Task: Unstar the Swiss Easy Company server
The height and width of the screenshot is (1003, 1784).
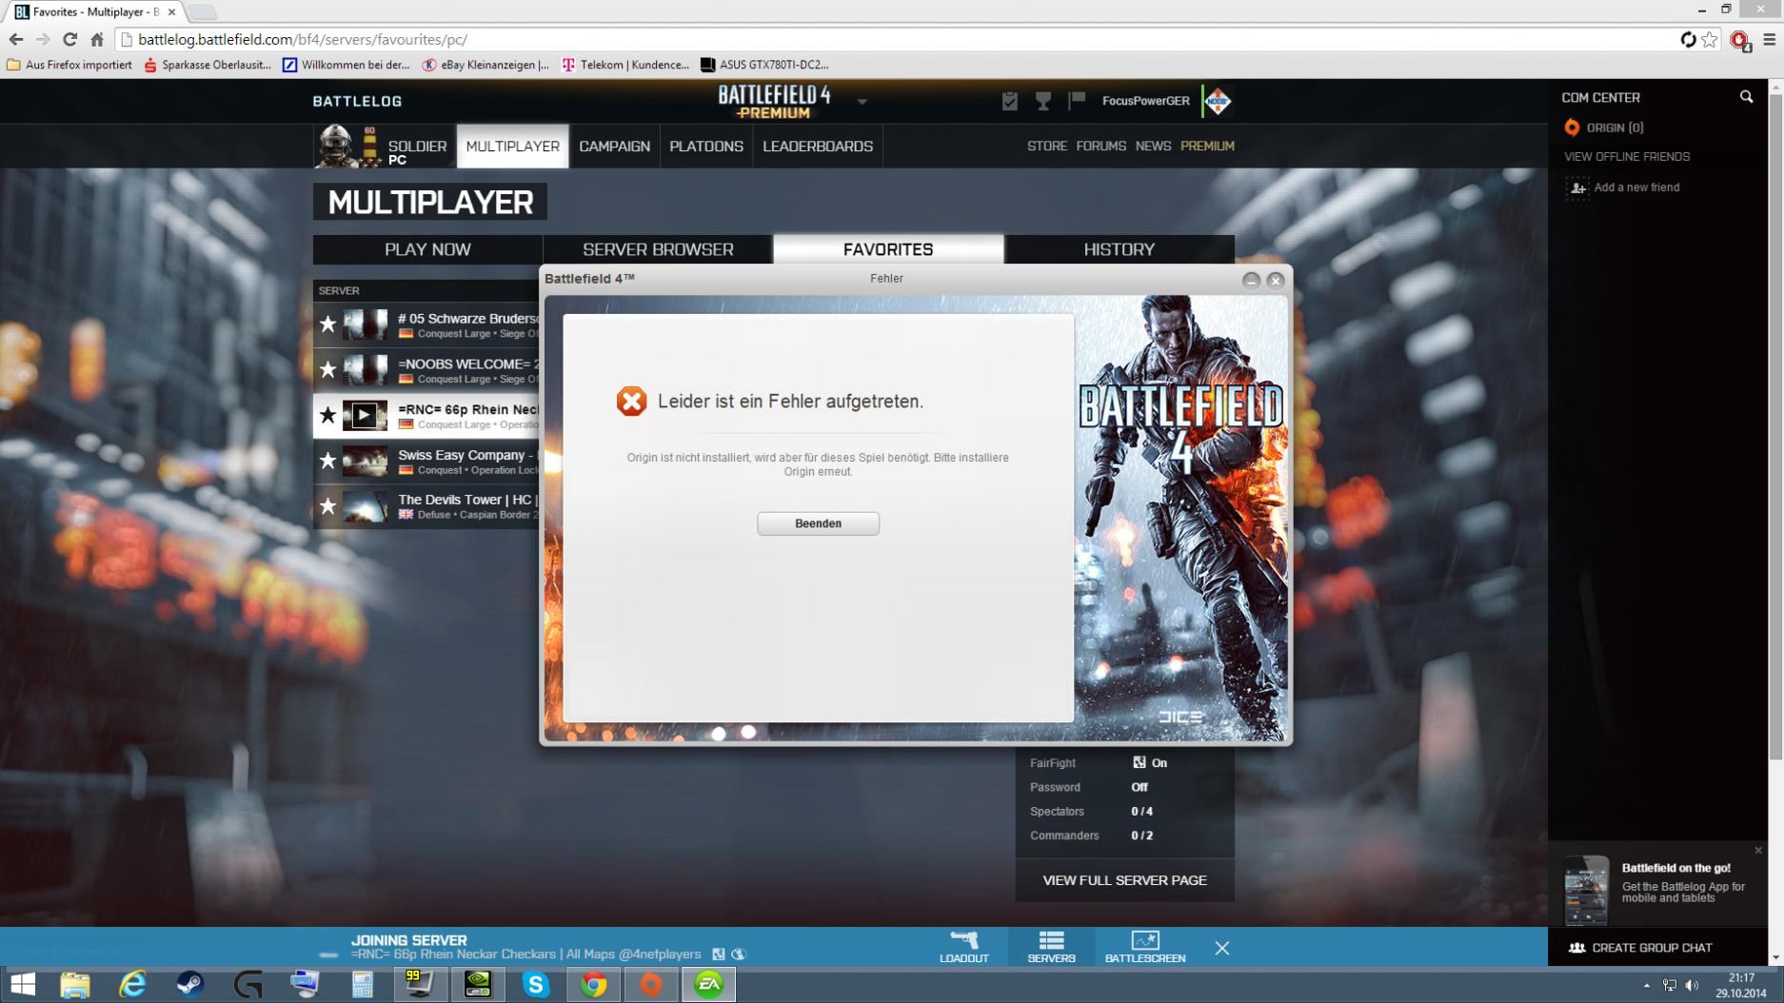Action: [x=327, y=461]
